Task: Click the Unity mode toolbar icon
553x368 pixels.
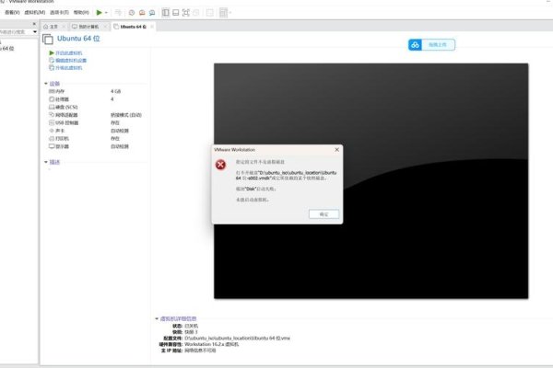Action: coord(196,13)
